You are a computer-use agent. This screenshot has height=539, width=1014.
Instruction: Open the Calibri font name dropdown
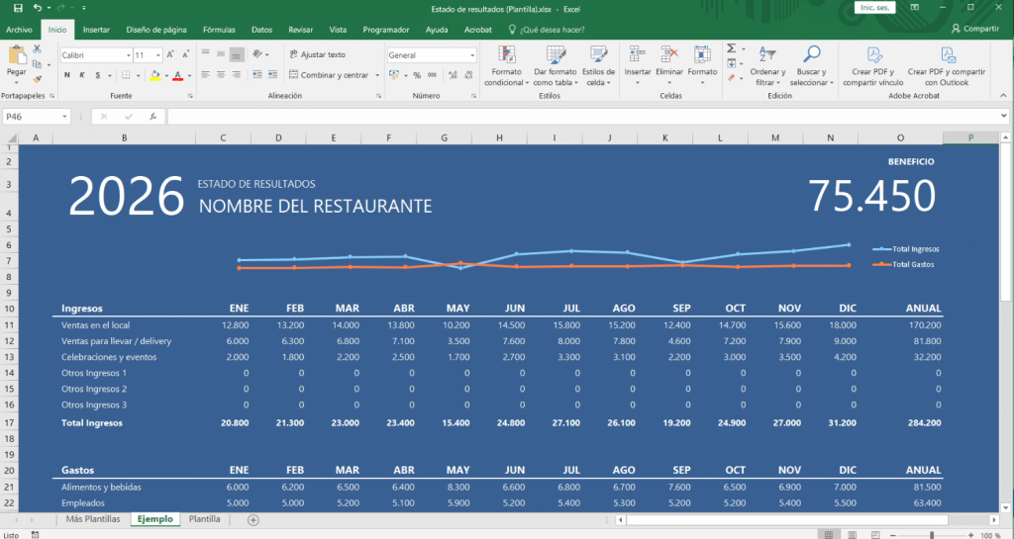(128, 55)
